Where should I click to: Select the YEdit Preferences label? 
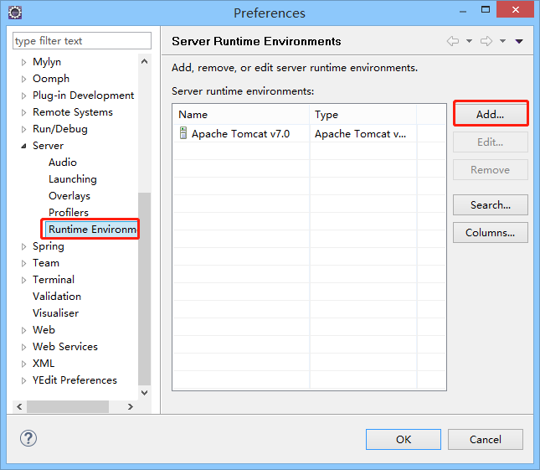(x=75, y=380)
